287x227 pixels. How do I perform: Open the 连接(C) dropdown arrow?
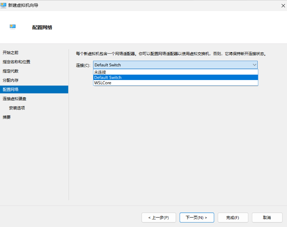[254, 65]
